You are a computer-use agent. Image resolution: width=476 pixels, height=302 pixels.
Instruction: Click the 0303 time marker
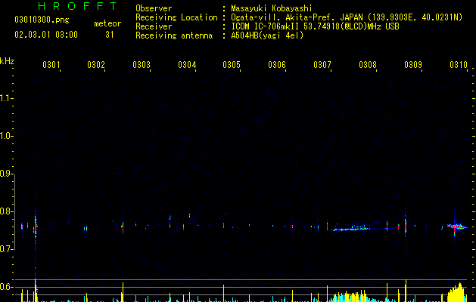(142, 64)
